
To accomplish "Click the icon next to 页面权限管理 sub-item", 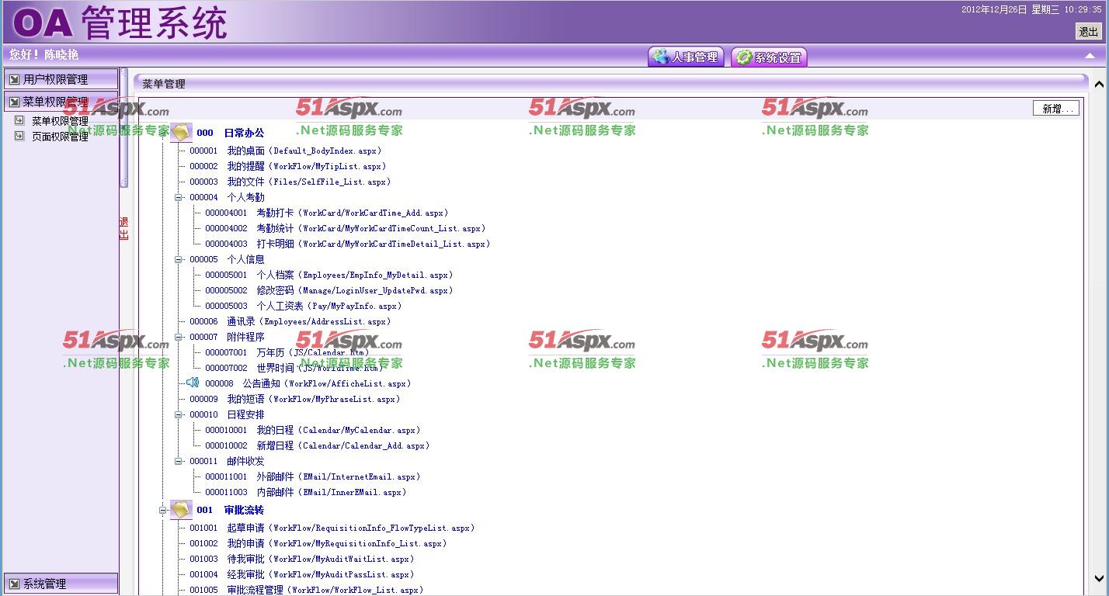I will click(x=19, y=136).
